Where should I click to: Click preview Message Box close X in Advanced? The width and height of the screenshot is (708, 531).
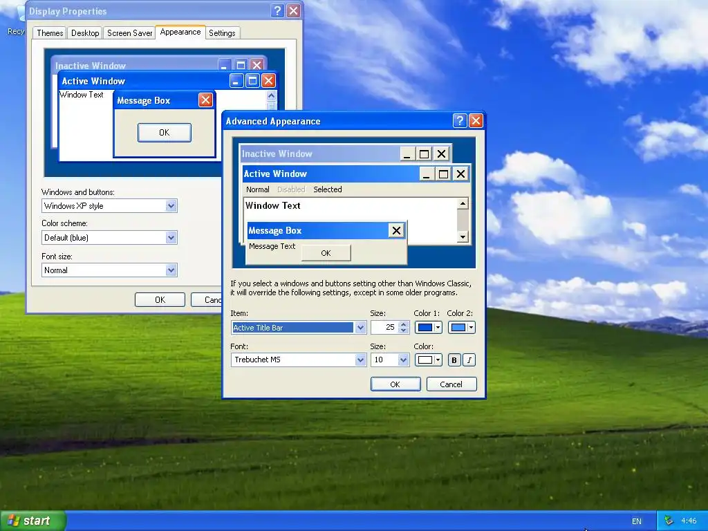[x=396, y=231]
